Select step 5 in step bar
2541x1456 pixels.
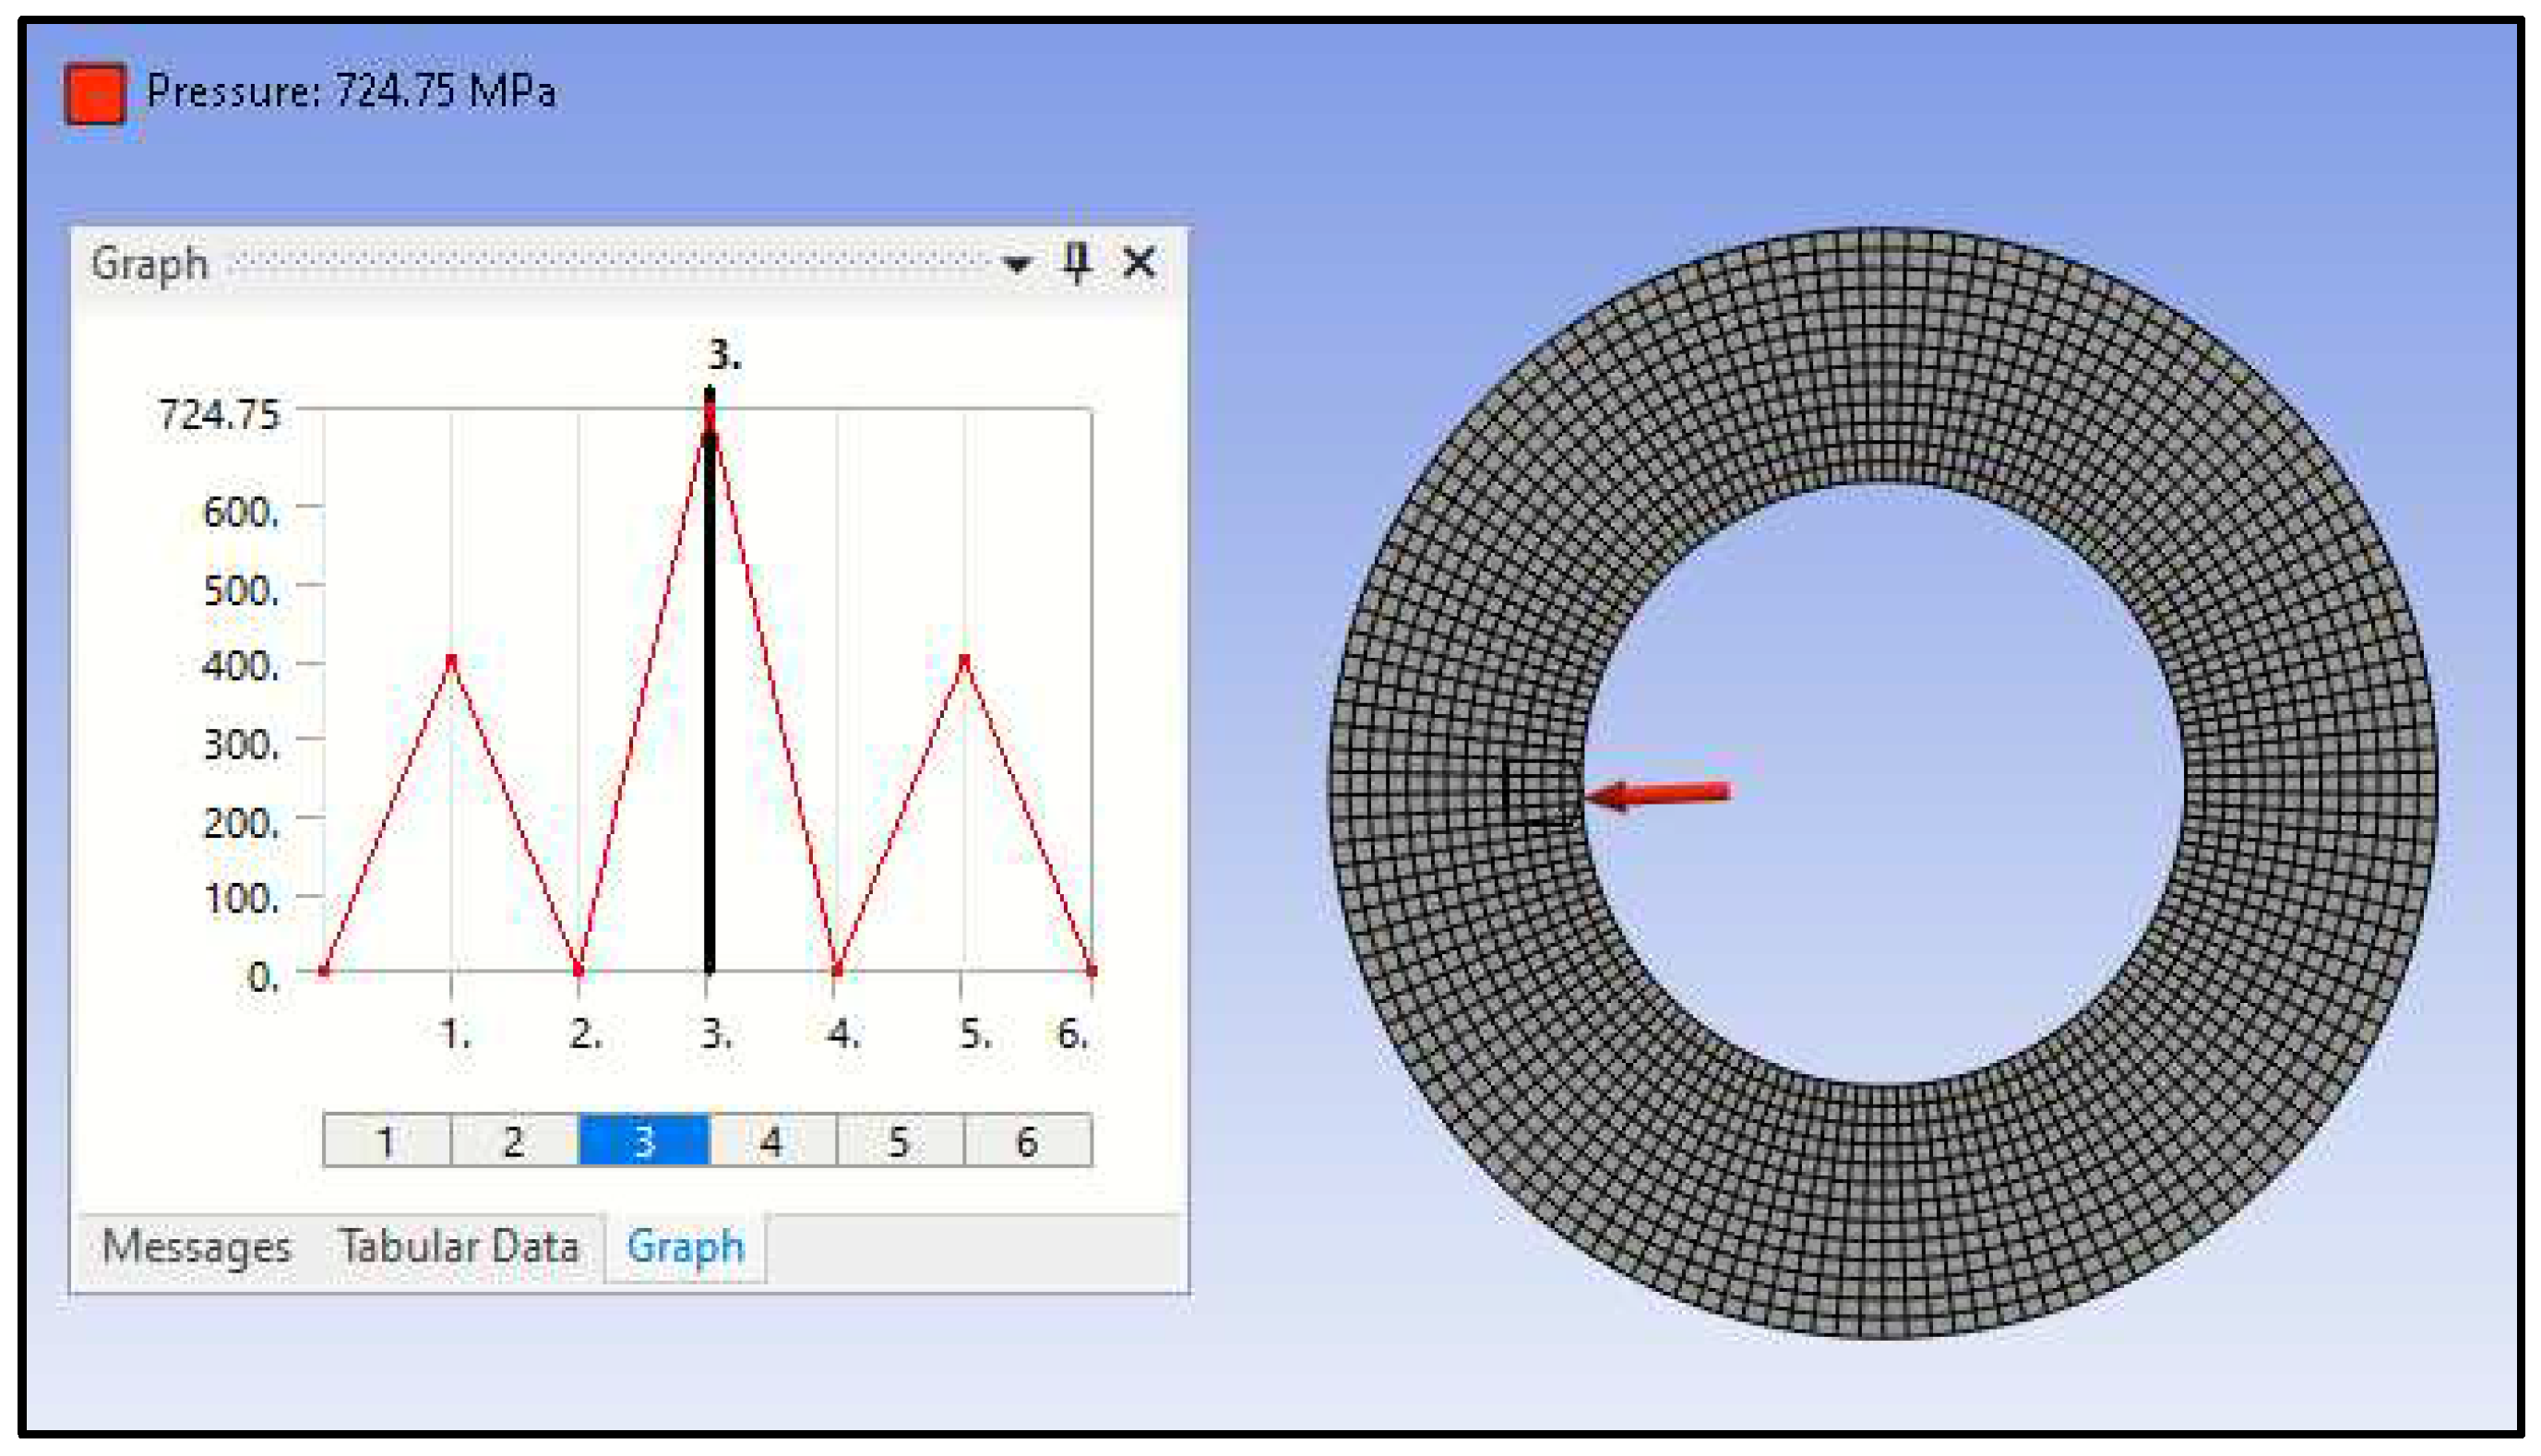[899, 1141]
